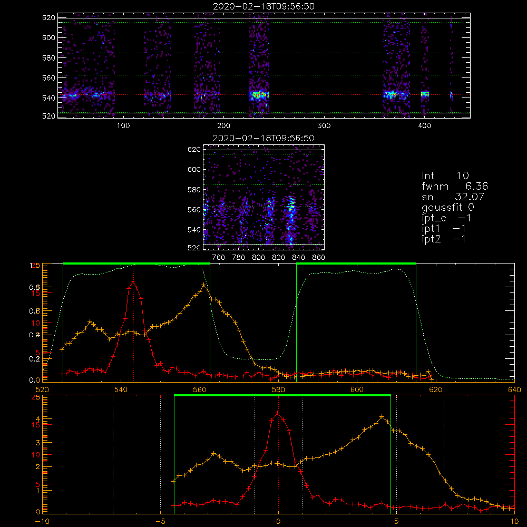Click x-axis label 640 on the profile plot
The height and width of the screenshot is (527, 527).
pyautogui.click(x=514, y=389)
